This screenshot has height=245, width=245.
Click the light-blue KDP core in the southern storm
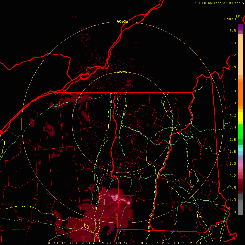117,197
